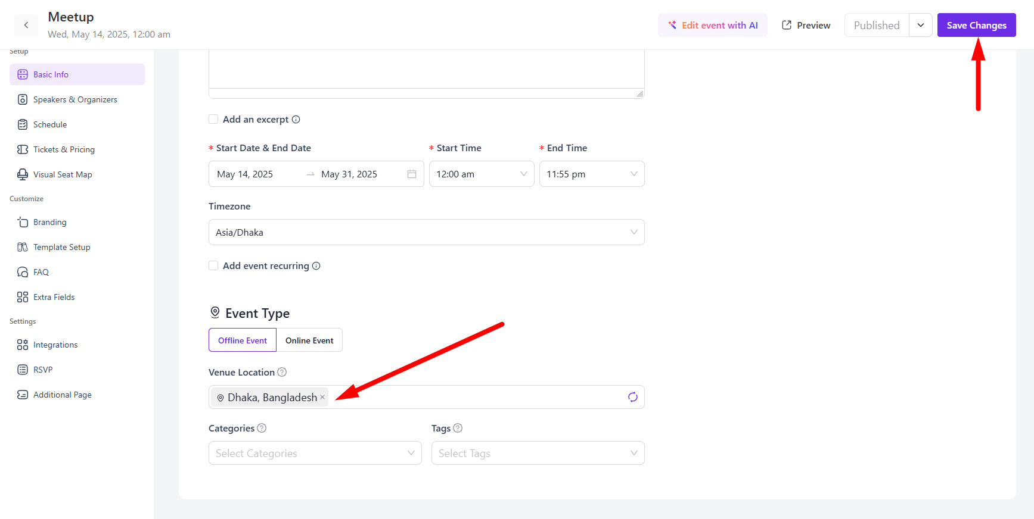
Task: Open the Select Tags dropdown
Action: (538, 453)
